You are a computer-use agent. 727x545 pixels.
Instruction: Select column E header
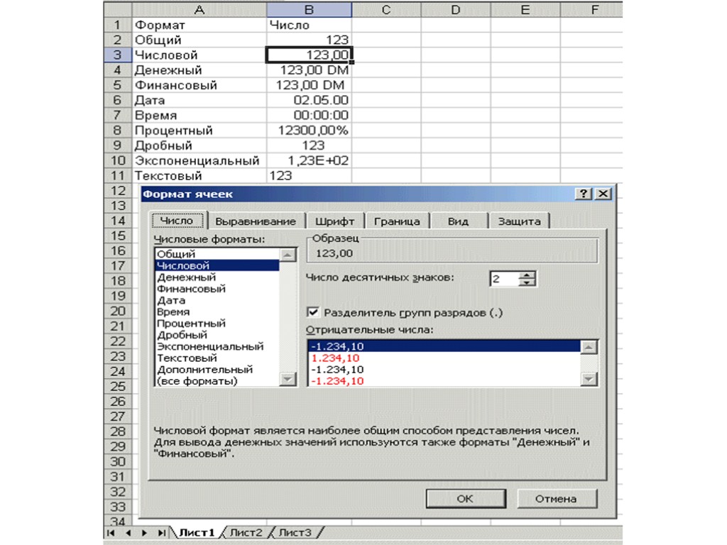pos(525,10)
